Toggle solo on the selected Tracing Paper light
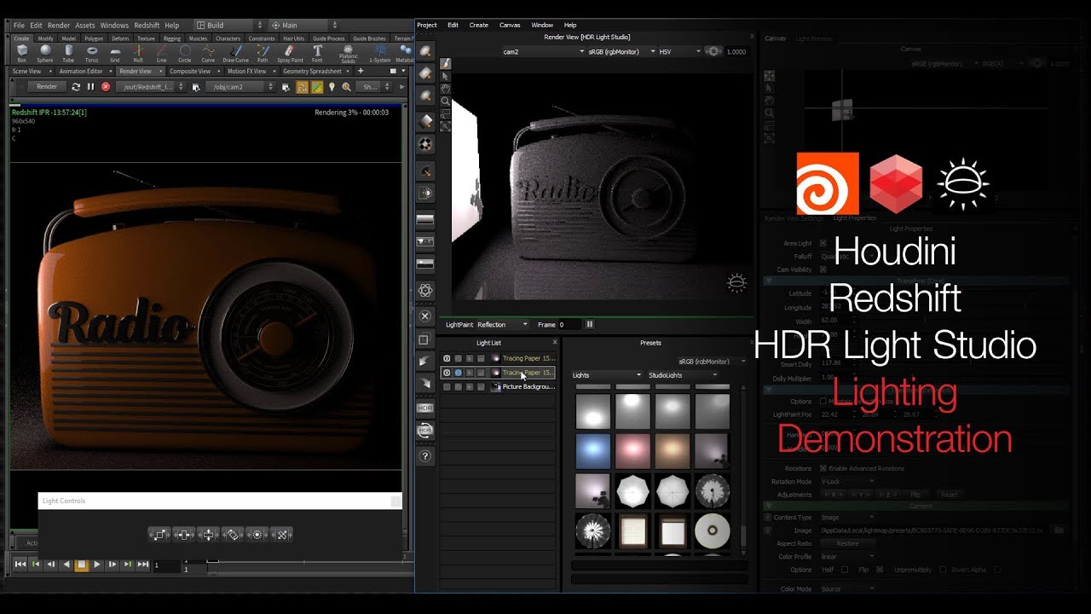Viewport: 1091px width, 614px height. (x=458, y=373)
